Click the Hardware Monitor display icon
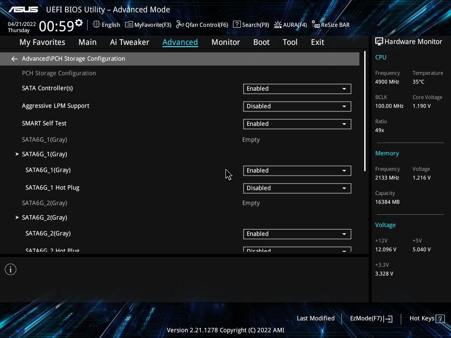Image resolution: width=451 pixels, height=338 pixels. tap(379, 42)
